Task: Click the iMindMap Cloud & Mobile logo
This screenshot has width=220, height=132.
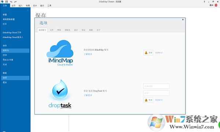Action: pos(60,53)
